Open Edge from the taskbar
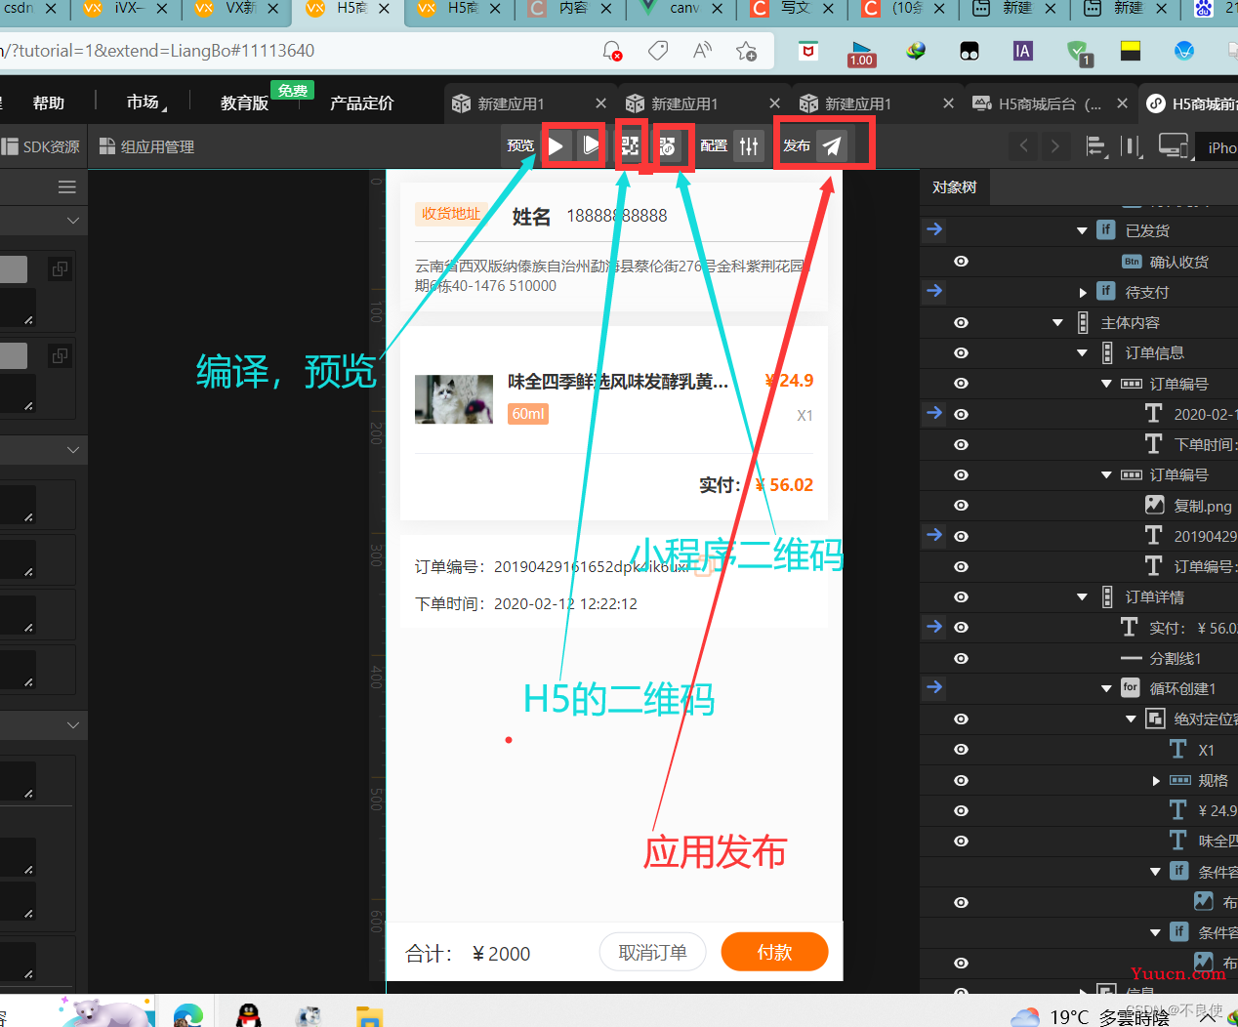Viewport: 1238px width, 1027px height. point(188,1014)
